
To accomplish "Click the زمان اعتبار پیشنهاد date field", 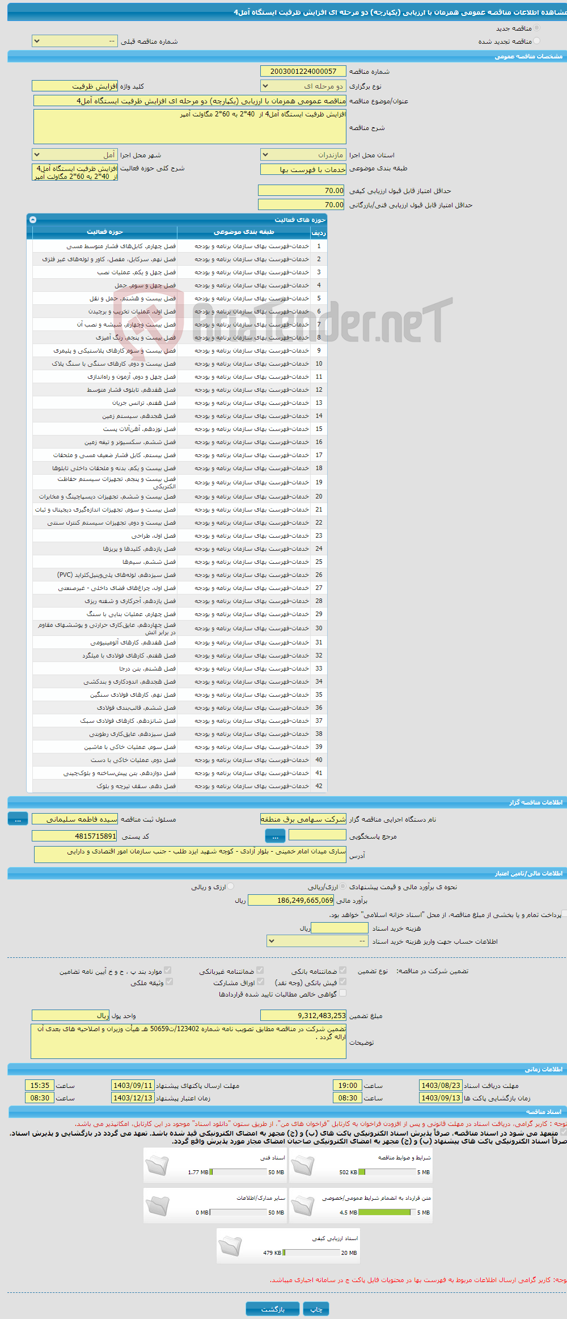I will [133, 1098].
